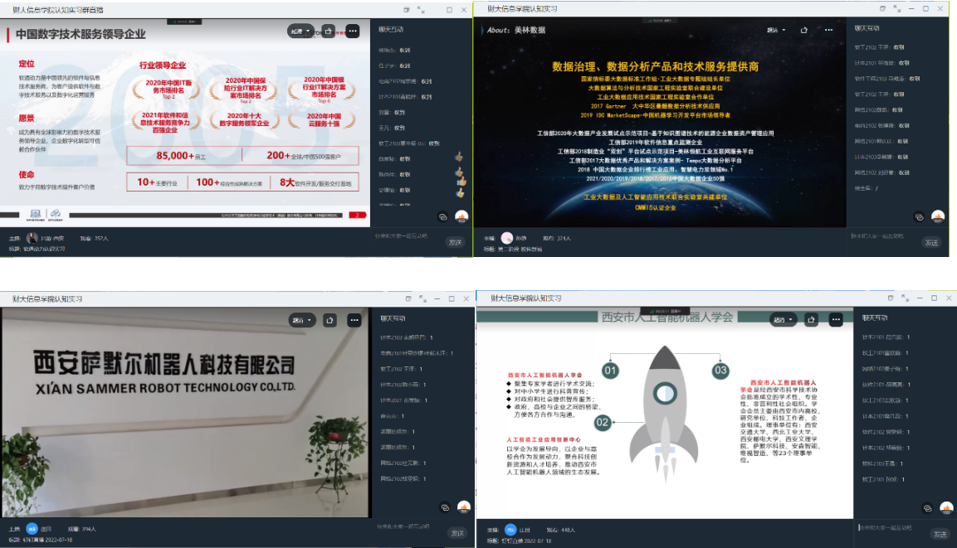The width and height of the screenshot is (957, 548).
Task: Switch 西安市人工智能机器人学会 window to mini-window mode
Action: pos(891,298)
